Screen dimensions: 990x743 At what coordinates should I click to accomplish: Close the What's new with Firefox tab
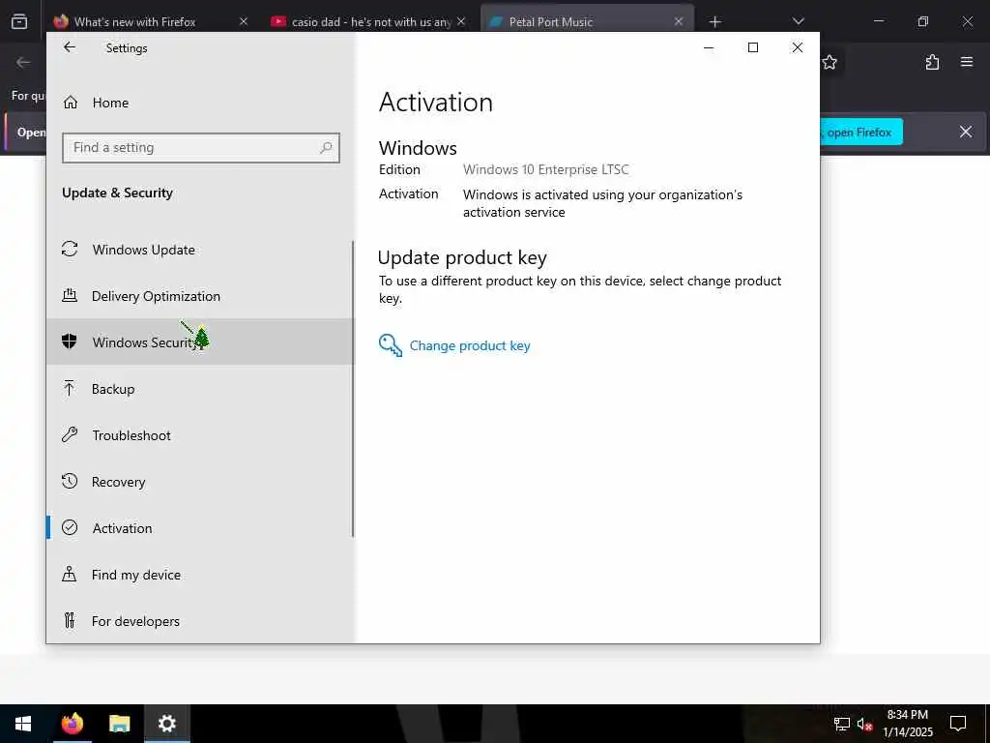[x=244, y=21]
